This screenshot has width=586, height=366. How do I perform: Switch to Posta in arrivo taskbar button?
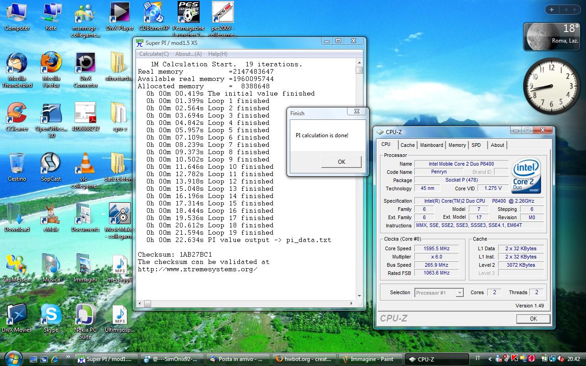[x=237, y=359]
